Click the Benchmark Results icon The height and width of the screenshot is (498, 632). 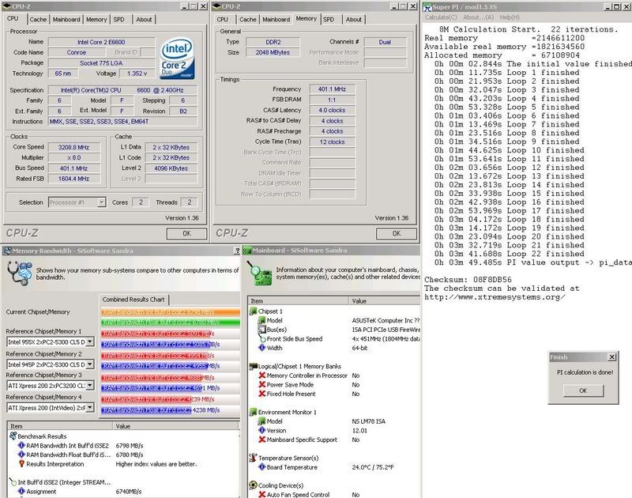coord(13,436)
